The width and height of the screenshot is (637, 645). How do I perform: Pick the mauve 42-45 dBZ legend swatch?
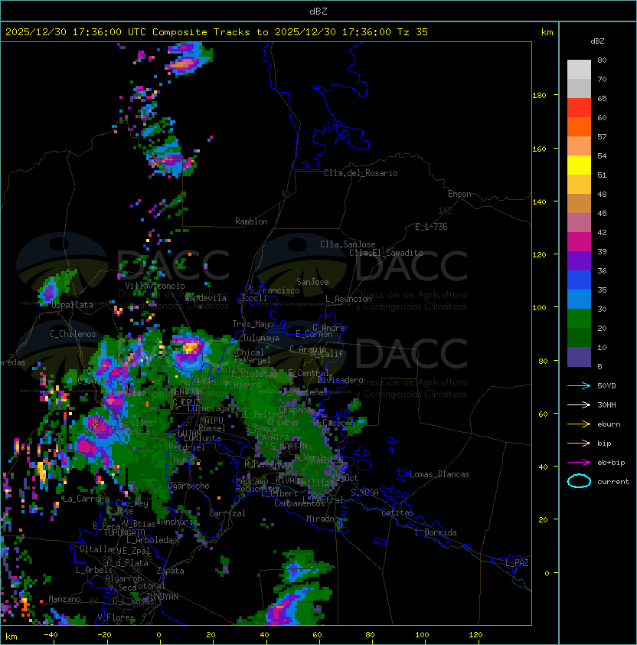point(579,223)
